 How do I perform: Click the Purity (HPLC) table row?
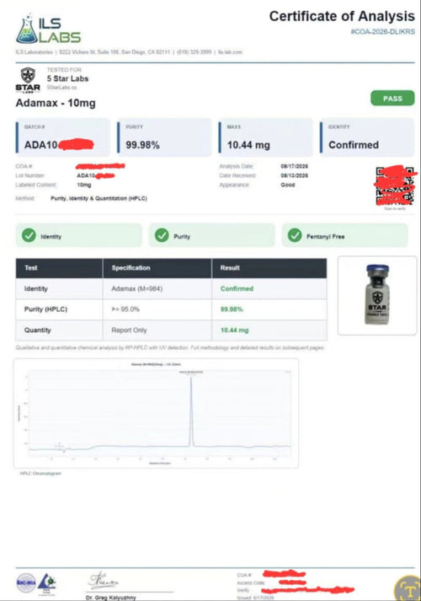click(171, 309)
